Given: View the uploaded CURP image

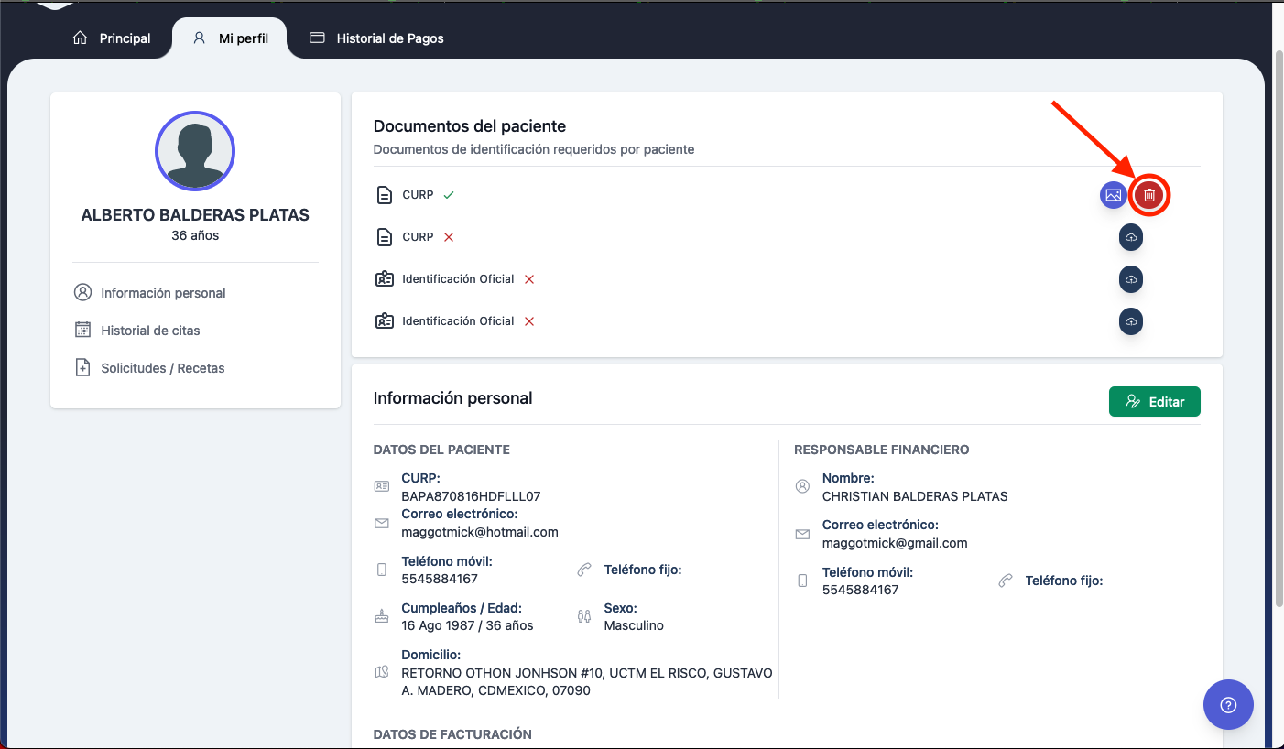Looking at the screenshot, I should tap(1114, 195).
